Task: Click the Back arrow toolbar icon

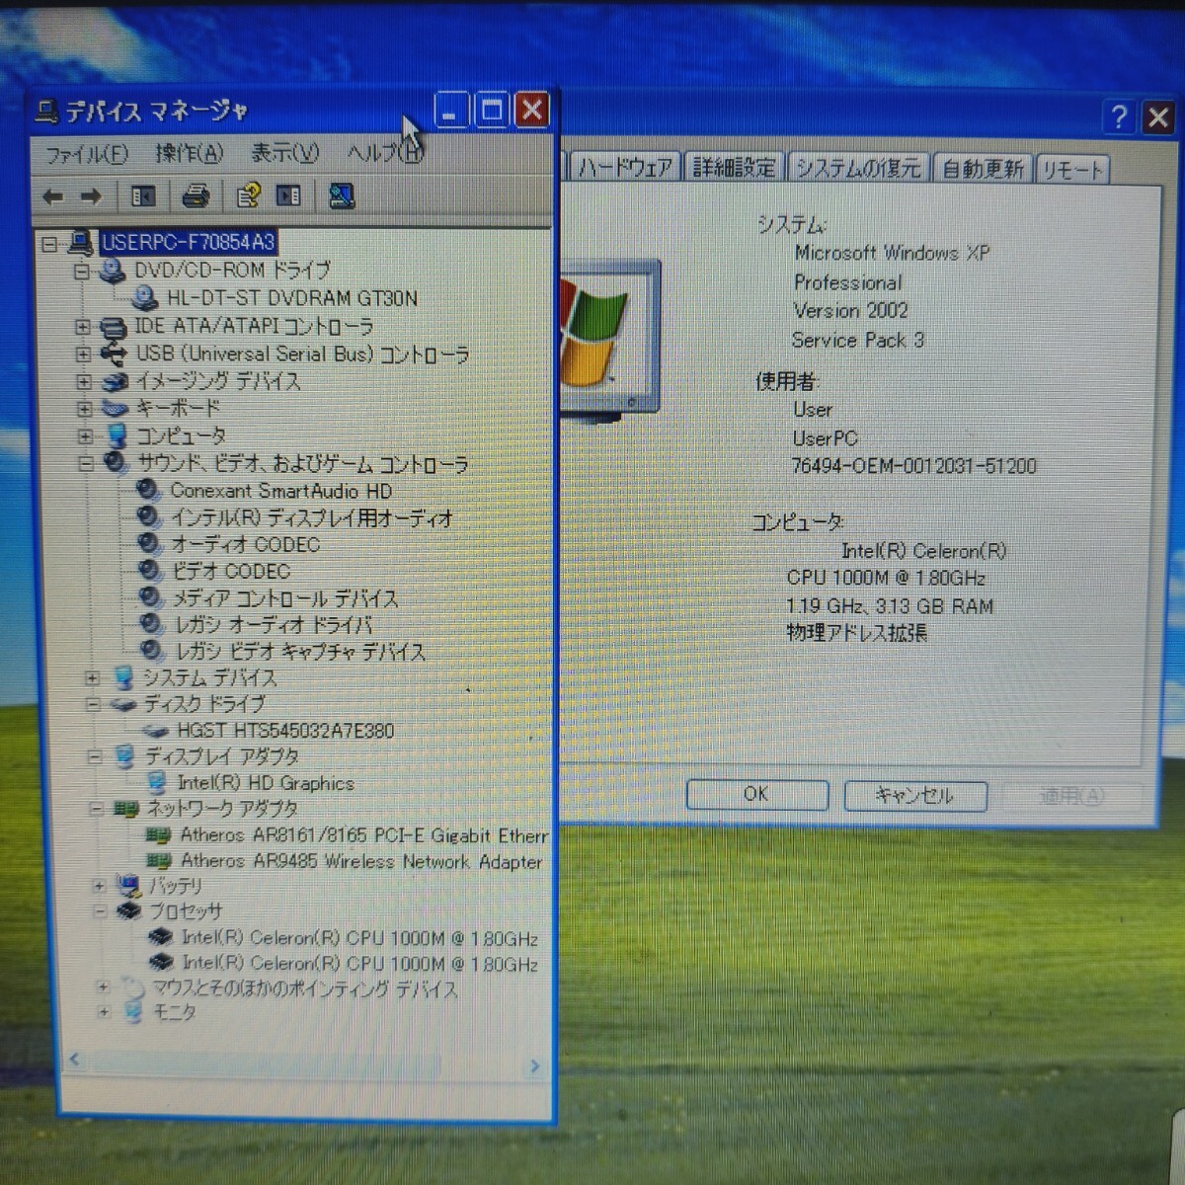Action: click(x=53, y=197)
